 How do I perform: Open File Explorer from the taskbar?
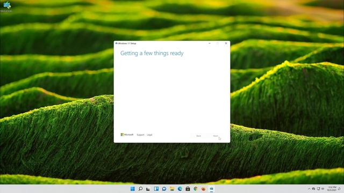(x=172, y=189)
